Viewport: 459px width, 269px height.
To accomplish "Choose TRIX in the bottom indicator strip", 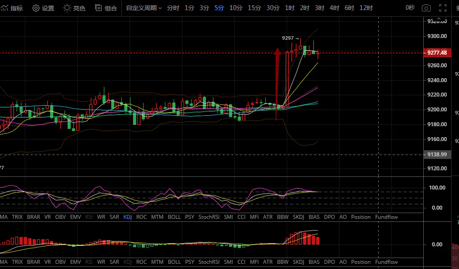I will (x=17, y=262).
